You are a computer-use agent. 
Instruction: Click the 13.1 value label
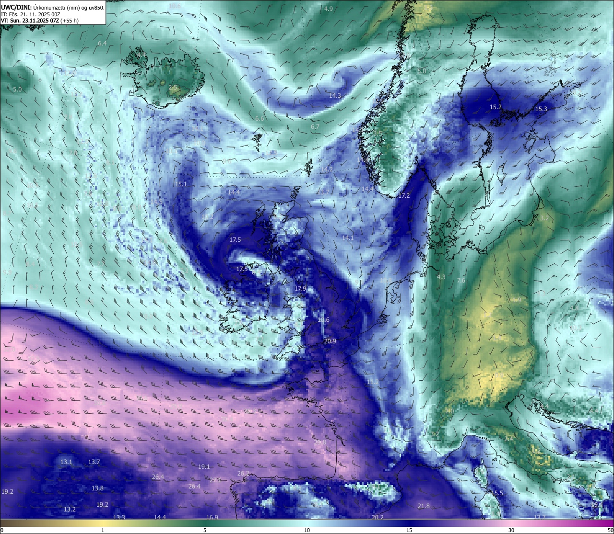pos(66,462)
